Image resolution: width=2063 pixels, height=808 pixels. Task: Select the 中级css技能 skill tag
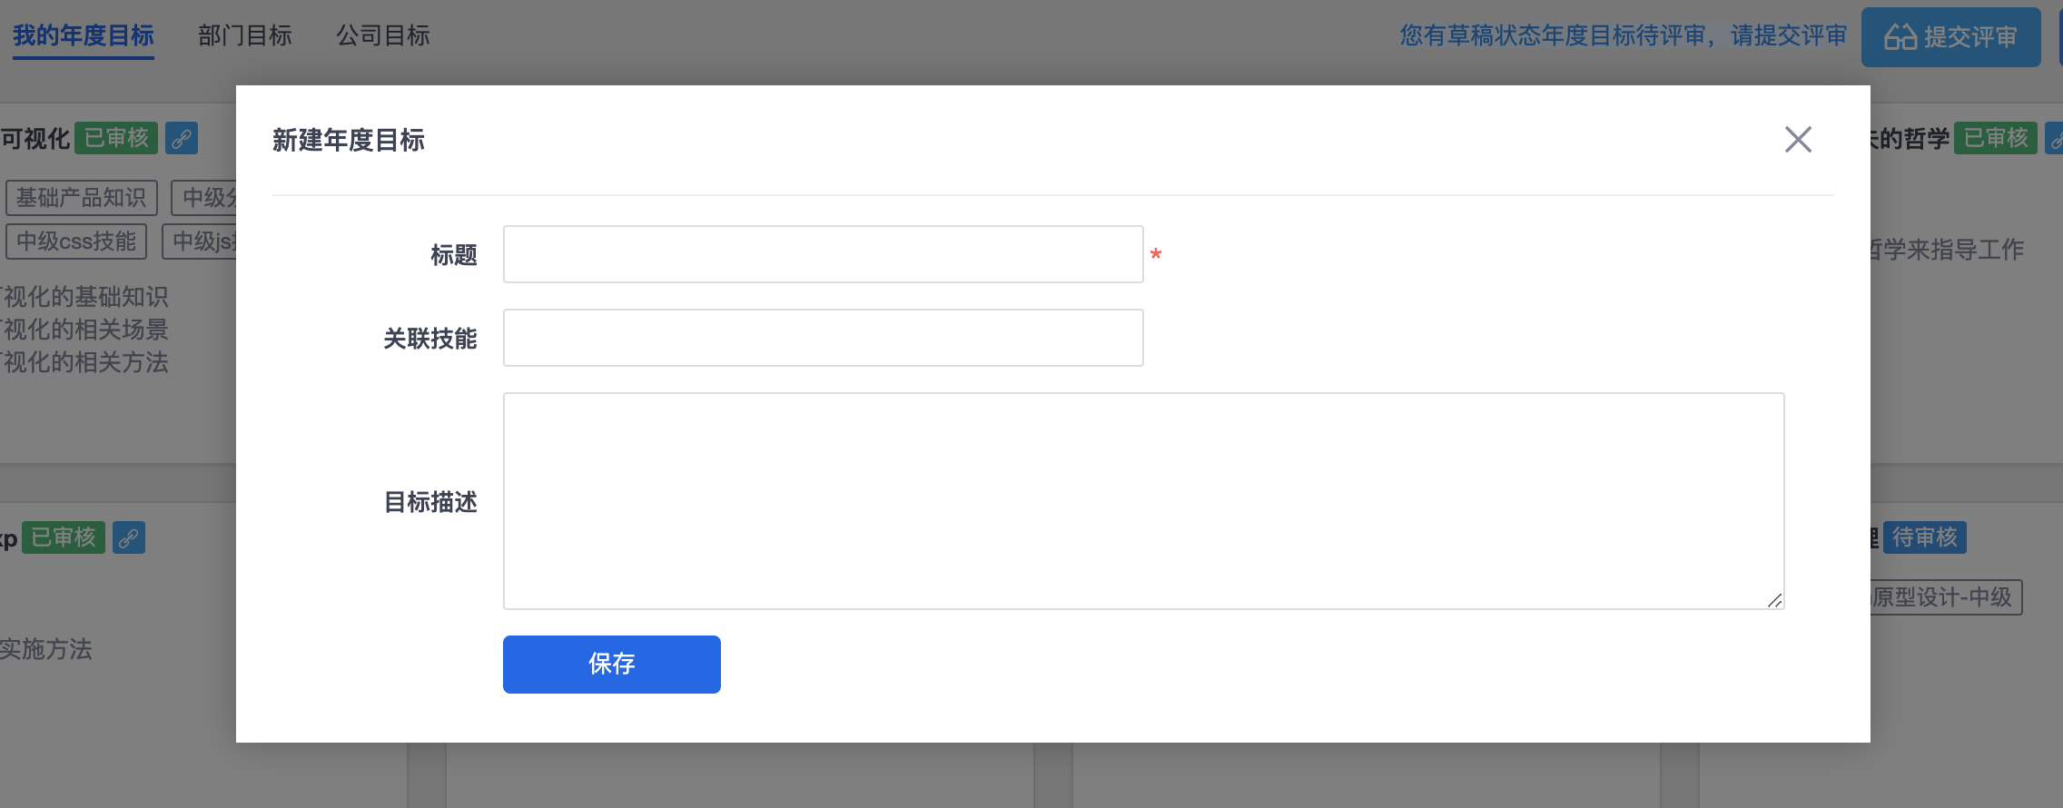click(76, 241)
